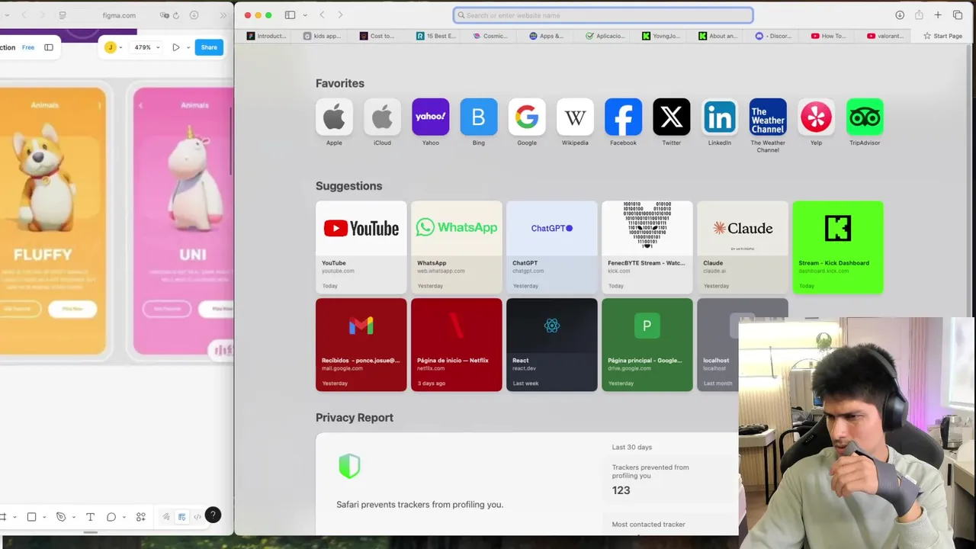Open the Bing favorite
Image resolution: width=976 pixels, height=549 pixels.
pos(479,117)
